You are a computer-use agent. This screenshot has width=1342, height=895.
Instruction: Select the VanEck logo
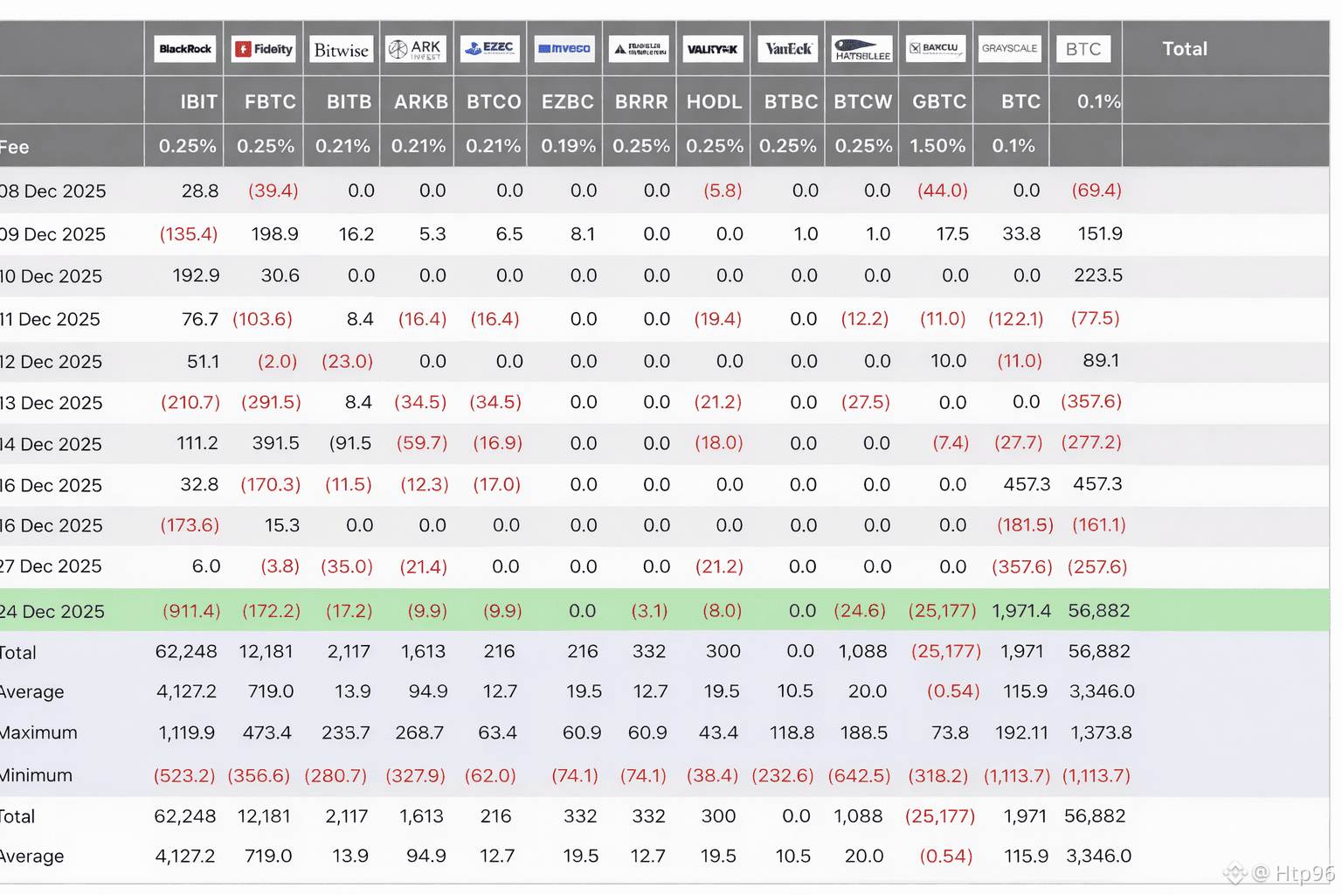[x=788, y=49]
